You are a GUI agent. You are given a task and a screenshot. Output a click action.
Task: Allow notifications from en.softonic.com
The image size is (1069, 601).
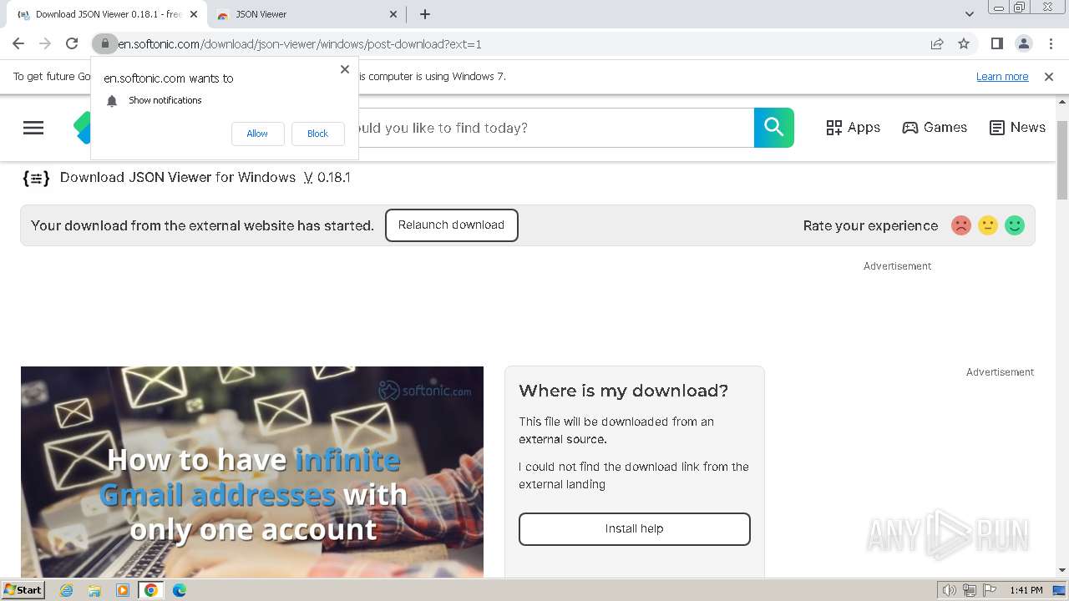coord(257,134)
